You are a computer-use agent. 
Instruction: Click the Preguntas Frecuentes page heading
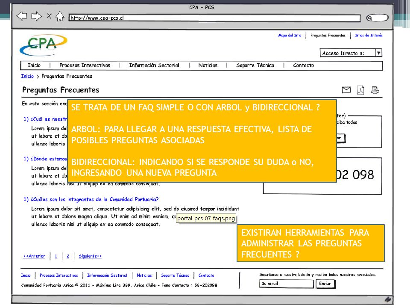61,90
